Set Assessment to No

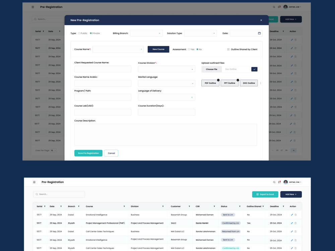tap(197, 49)
